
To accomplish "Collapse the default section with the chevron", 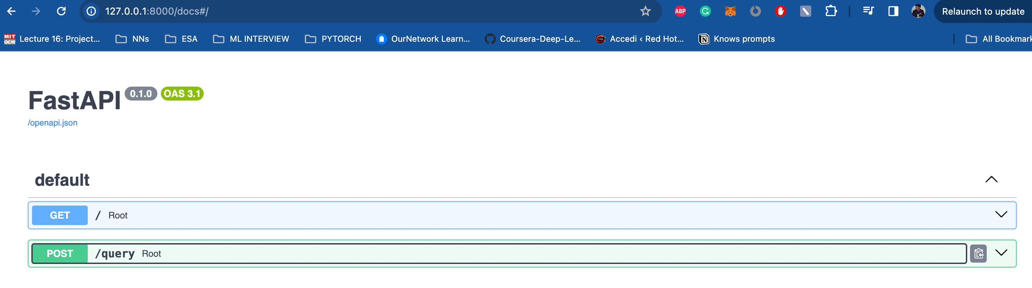I will (x=991, y=179).
